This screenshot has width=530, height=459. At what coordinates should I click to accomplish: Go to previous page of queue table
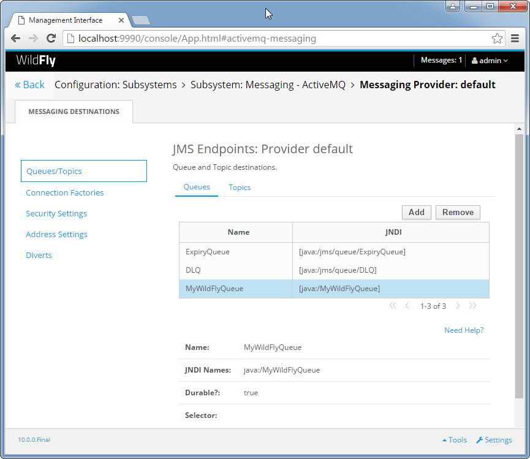(407, 306)
